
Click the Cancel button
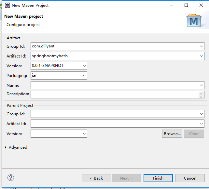click(190, 178)
